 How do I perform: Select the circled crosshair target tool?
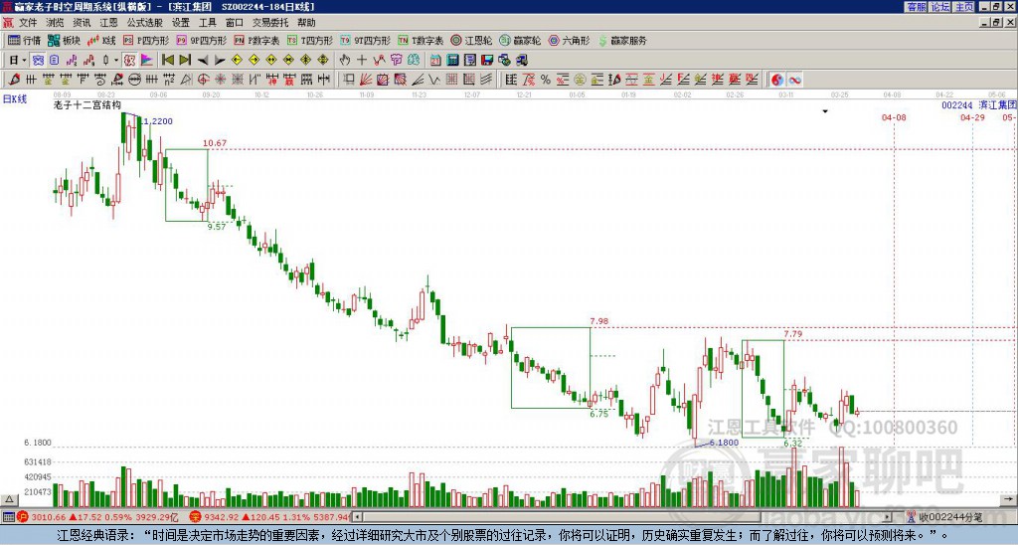pyautogui.click(x=203, y=80)
